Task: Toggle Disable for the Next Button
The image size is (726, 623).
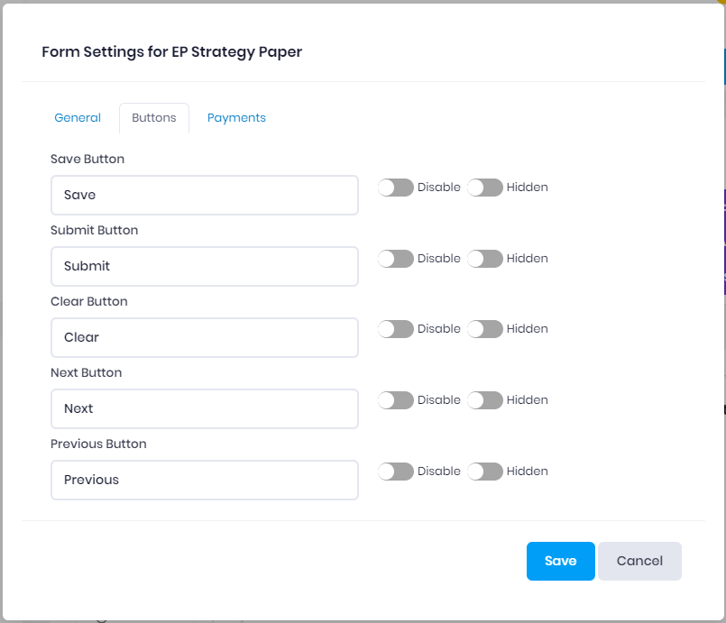Action: tap(396, 400)
